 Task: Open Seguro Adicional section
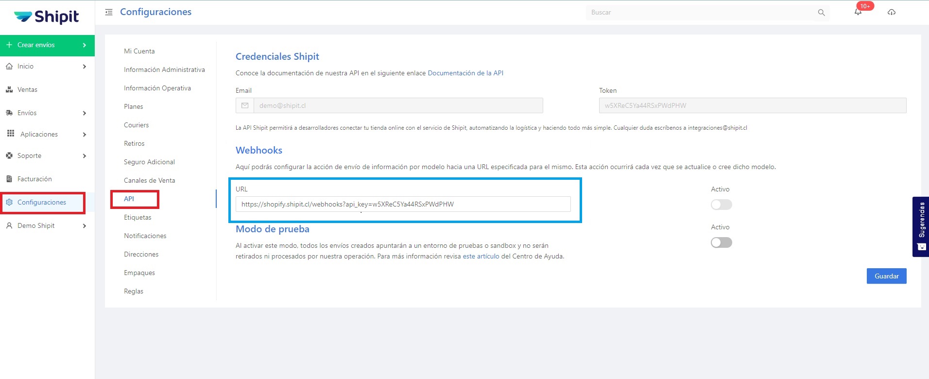[149, 162]
